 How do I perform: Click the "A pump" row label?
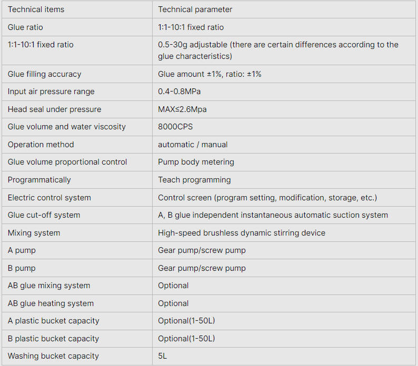22,250
